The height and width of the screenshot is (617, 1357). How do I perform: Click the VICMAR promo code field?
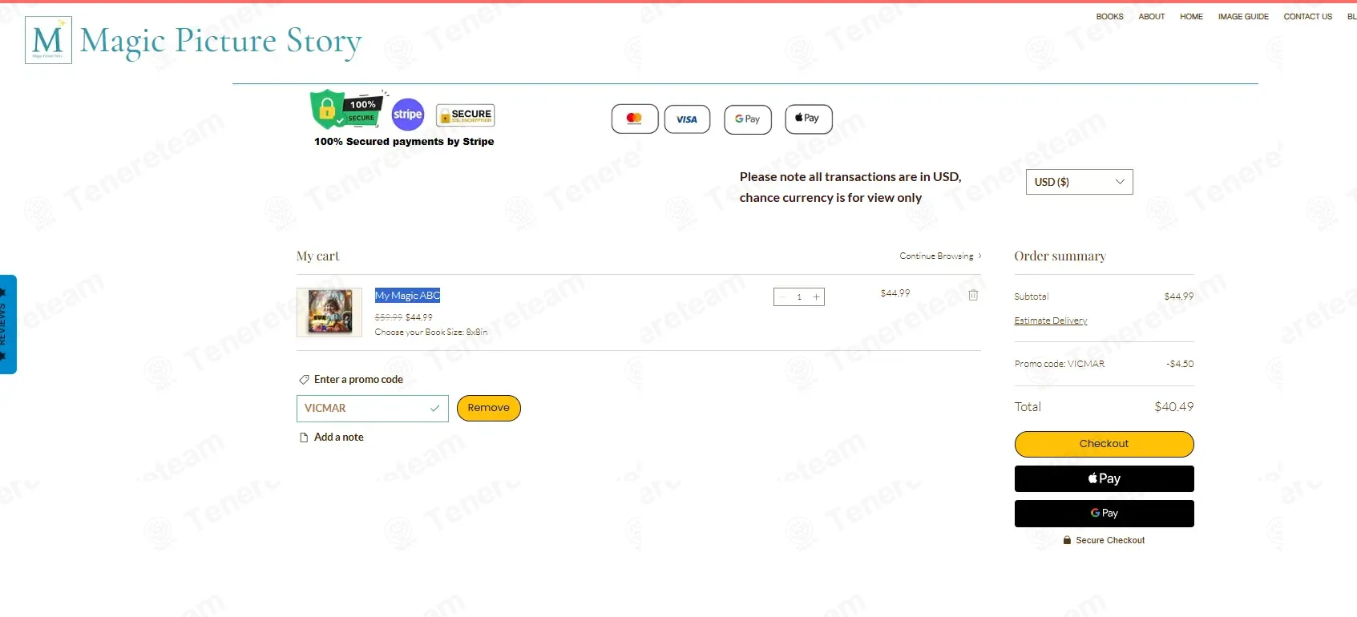point(372,409)
